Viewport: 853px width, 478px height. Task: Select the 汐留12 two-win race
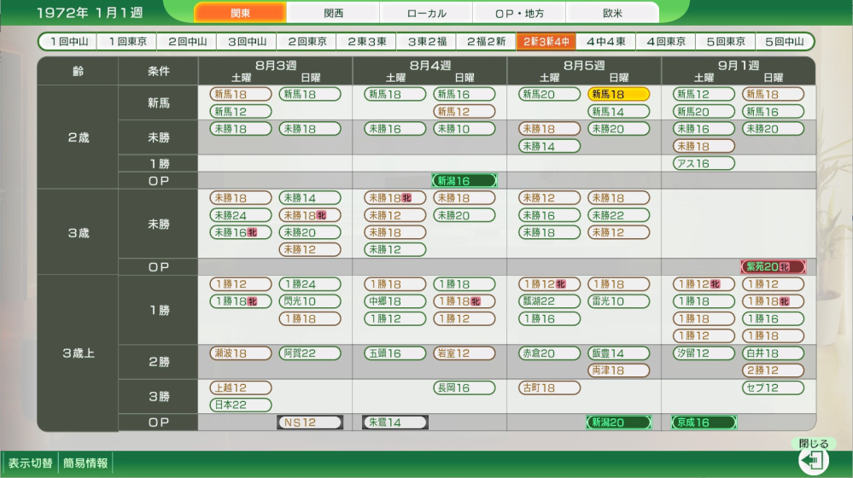pos(704,353)
